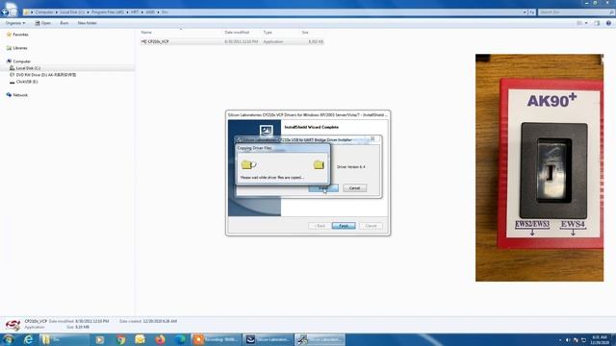This screenshot has width=616, height=346.
Task: Open the Organize dropdown menu
Action: pyautogui.click(x=15, y=23)
